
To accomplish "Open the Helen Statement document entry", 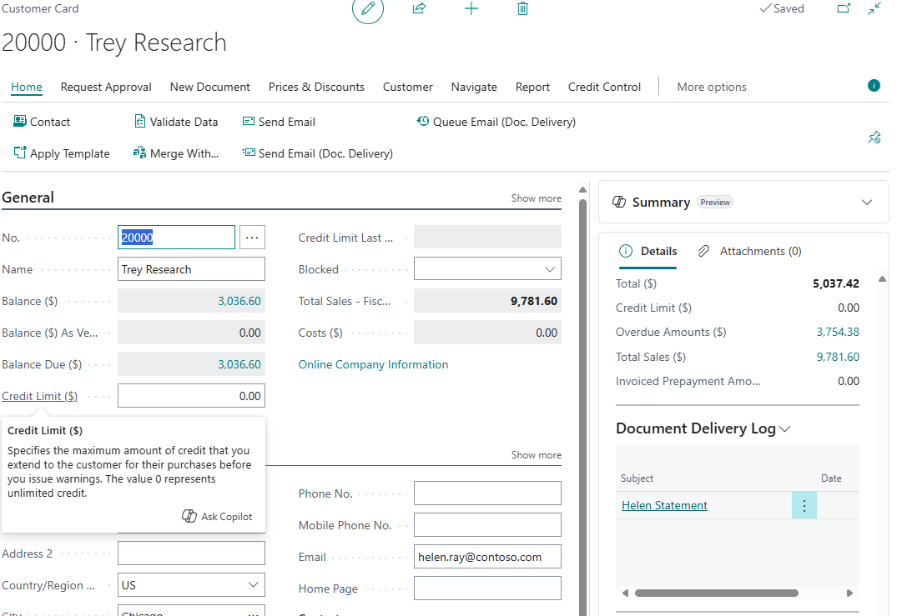I will (664, 505).
